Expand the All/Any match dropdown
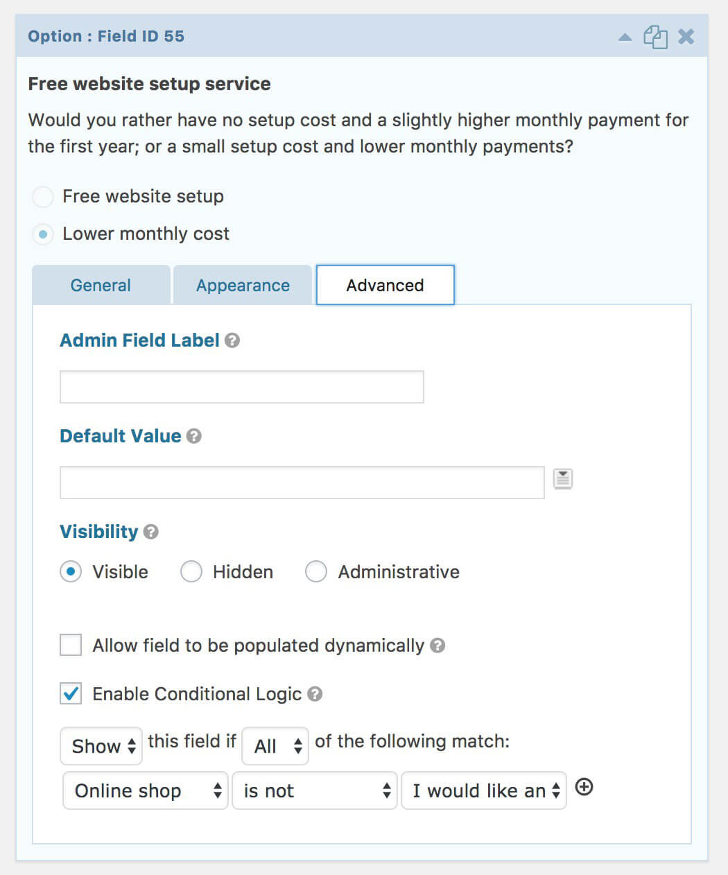The image size is (728, 875). point(275,746)
